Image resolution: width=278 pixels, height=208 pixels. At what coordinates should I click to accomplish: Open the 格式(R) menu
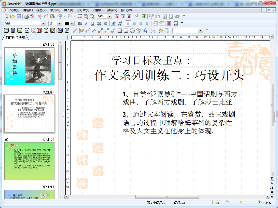click(55, 10)
